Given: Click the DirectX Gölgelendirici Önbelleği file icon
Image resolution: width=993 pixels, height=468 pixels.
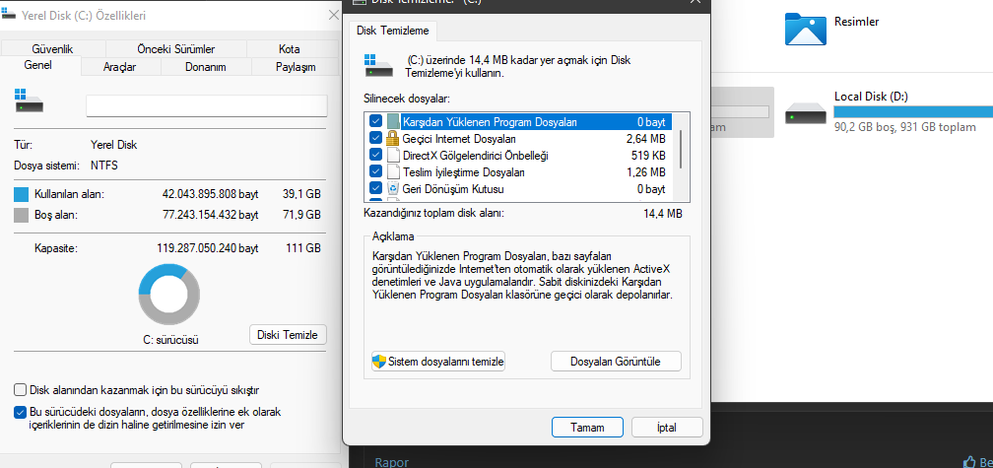Looking at the screenshot, I should tap(393, 155).
